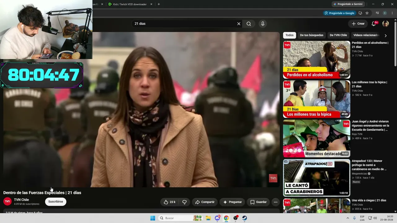Clear the YouTube search box text
Screen dimensions: 397x223
point(239,24)
